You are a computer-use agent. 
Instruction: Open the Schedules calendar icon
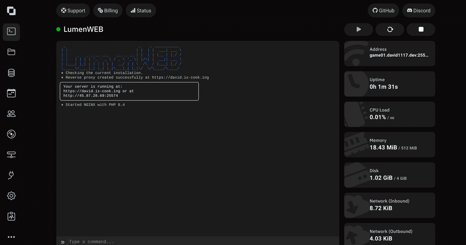[x=11, y=93]
